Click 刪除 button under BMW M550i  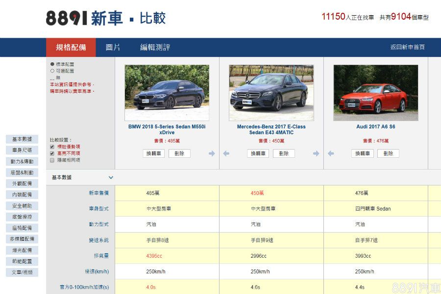pyautogui.click(x=179, y=153)
